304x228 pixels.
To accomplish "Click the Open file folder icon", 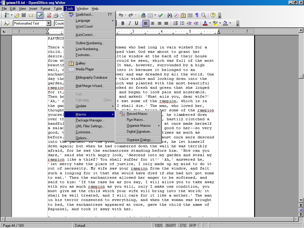I will pyautogui.click(x=17, y=15).
